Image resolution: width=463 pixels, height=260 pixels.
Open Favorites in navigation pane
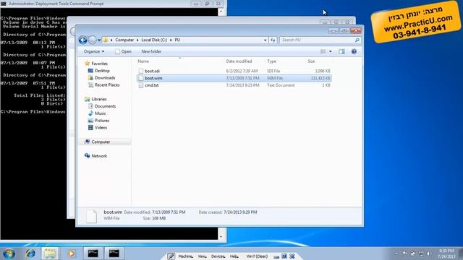100,64
